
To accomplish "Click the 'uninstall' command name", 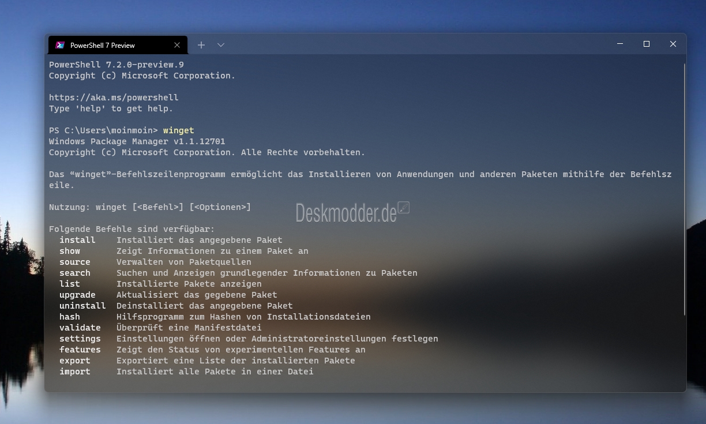I will coord(82,306).
